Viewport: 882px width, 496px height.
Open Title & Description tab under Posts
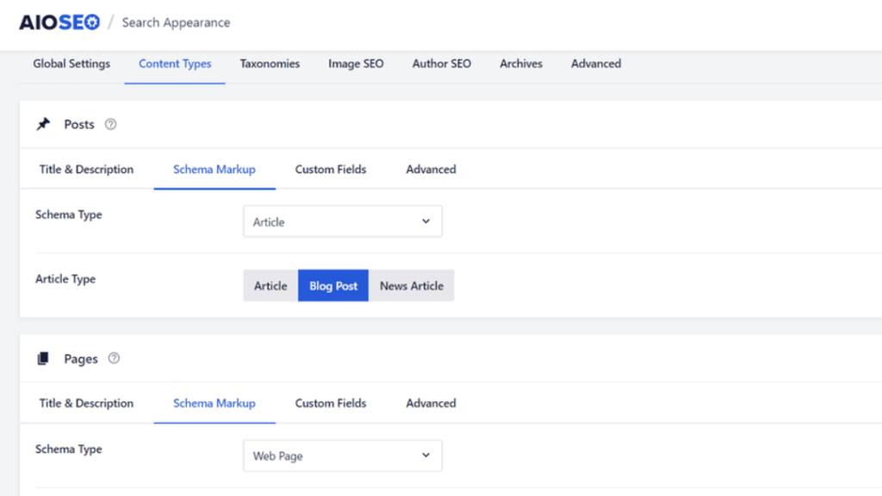(x=87, y=170)
